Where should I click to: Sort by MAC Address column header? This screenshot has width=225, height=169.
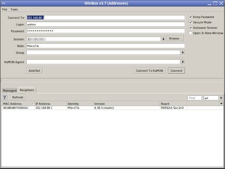click(x=18, y=104)
